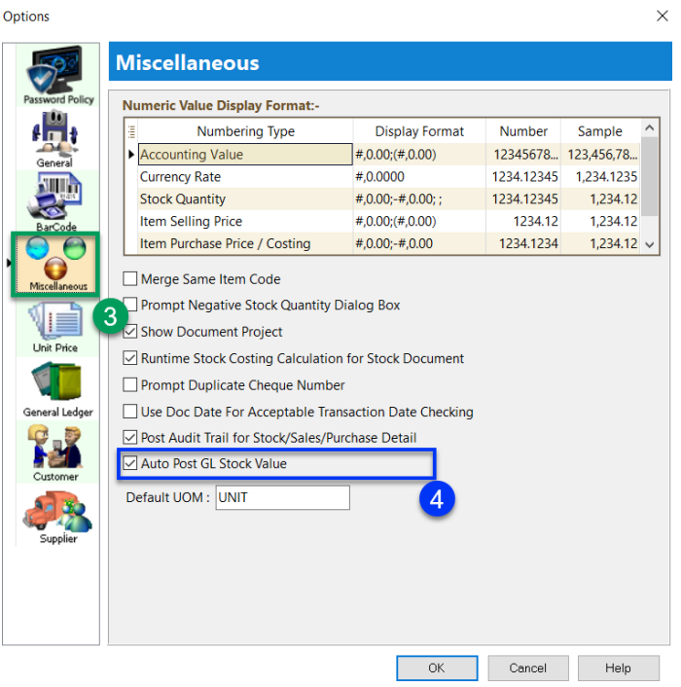The width and height of the screenshot is (681, 687).
Task: Disable Show Document Project checkbox
Action: pos(131,332)
